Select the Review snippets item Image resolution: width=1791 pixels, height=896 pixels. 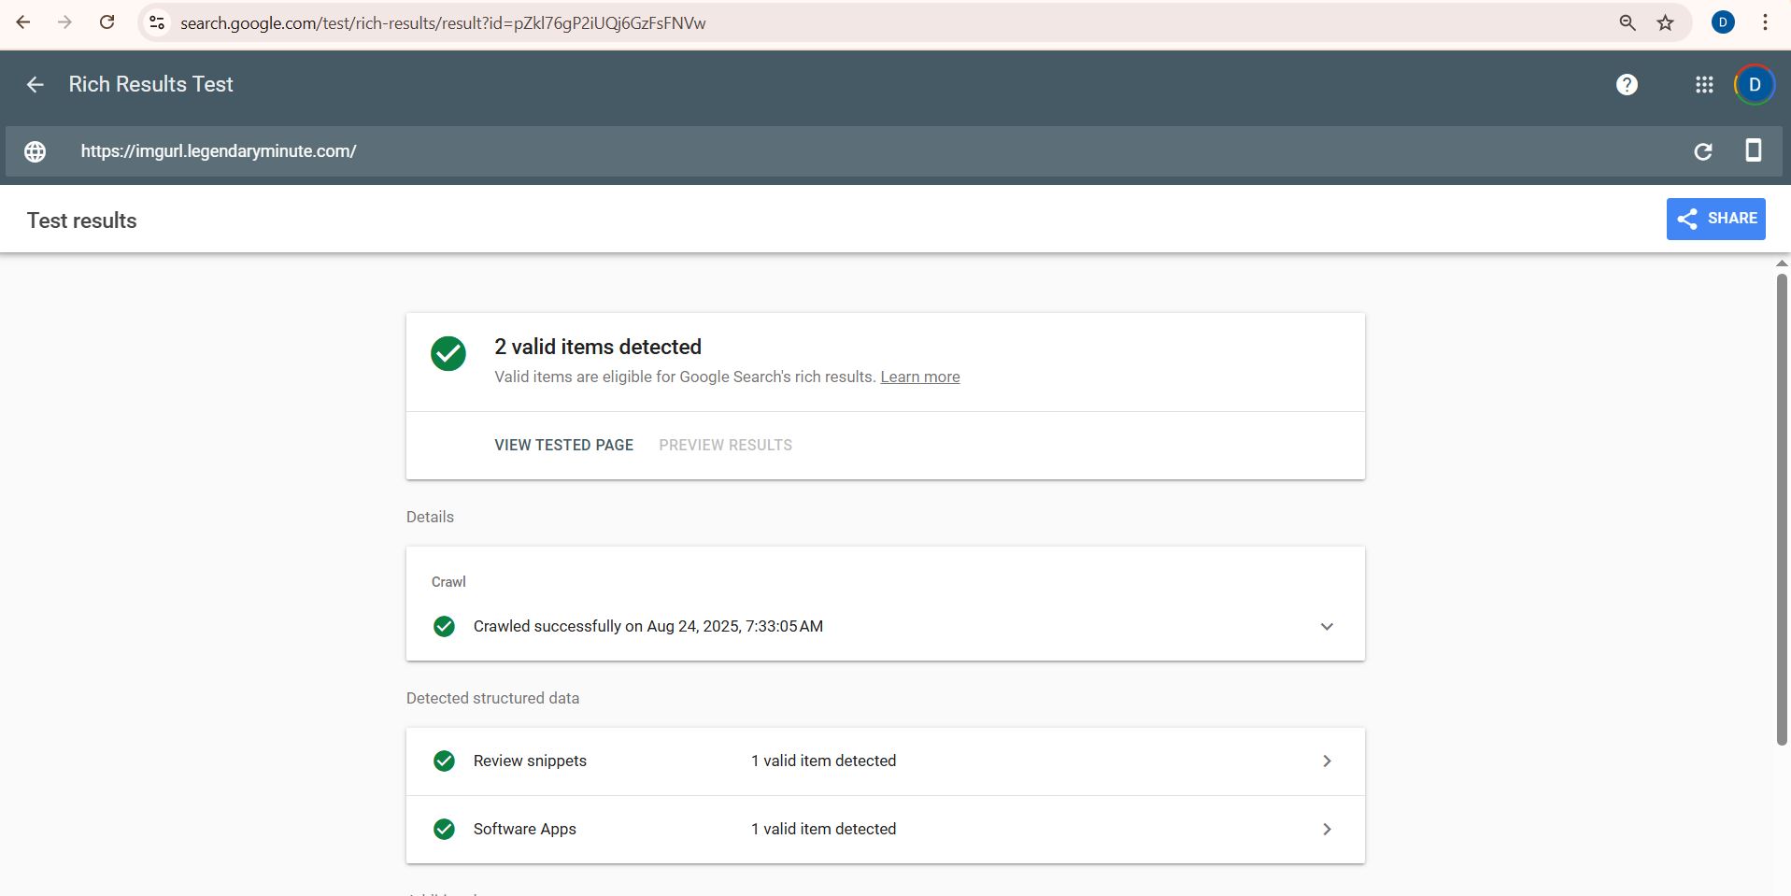point(885,761)
